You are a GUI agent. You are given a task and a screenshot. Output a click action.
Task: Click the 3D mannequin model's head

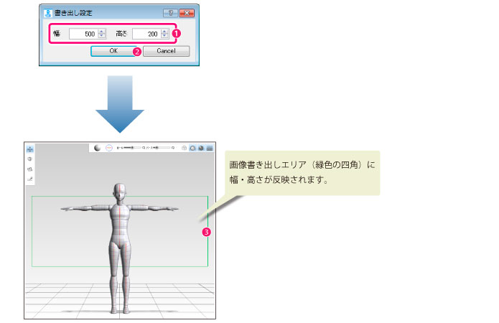coord(120,192)
